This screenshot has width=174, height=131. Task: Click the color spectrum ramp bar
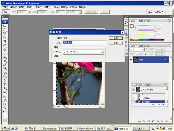(x=147, y=39)
